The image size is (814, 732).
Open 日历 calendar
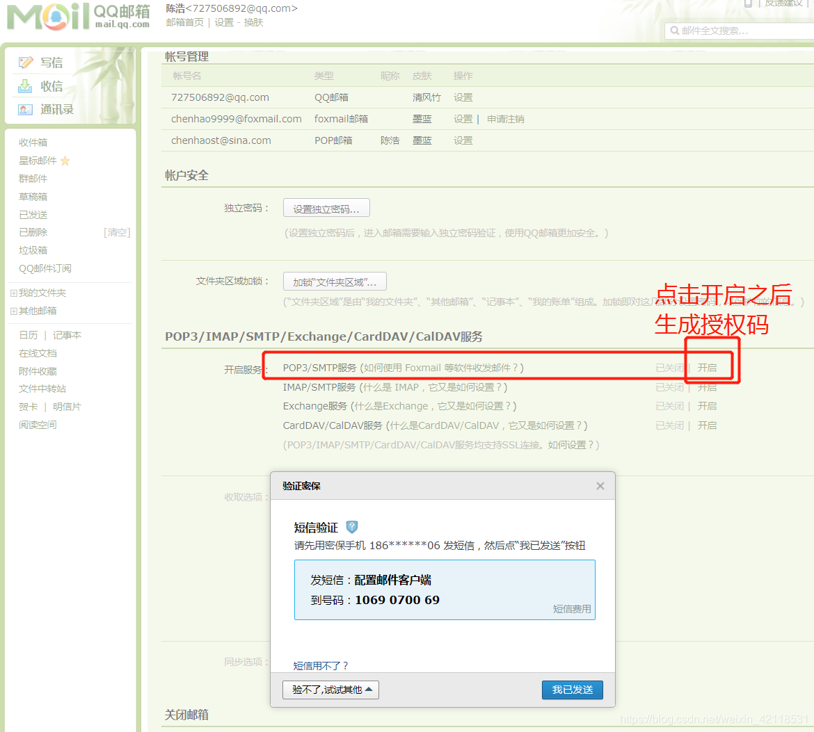pyautogui.click(x=29, y=335)
